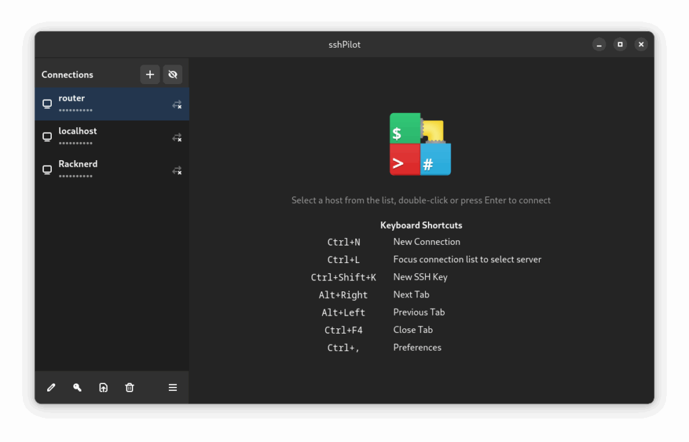Add a new connection with the plus button

point(150,75)
